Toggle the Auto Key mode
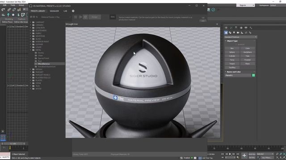 click(x=252, y=154)
